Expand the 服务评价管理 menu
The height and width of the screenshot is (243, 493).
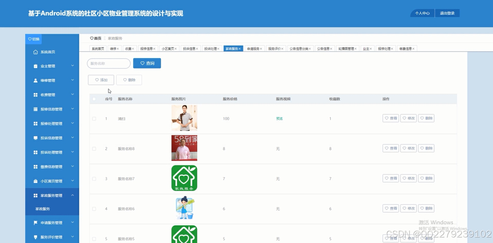click(x=73, y=237)
